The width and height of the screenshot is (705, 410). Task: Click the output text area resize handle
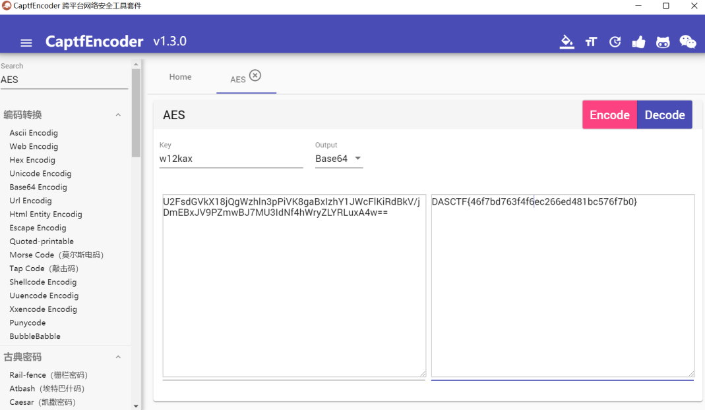pyautogui.click(x=691, y=374)
